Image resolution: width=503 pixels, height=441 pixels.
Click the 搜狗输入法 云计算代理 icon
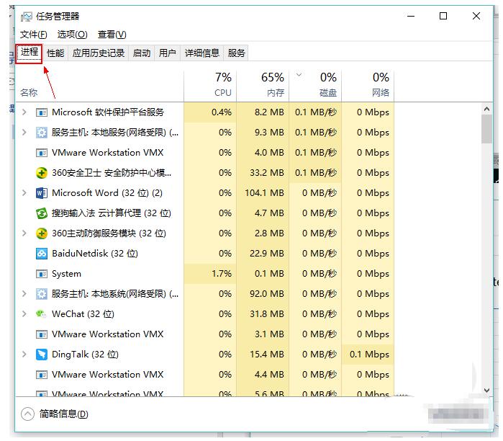(x=42, y=213)
